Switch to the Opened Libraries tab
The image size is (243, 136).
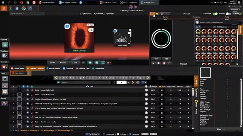tap(35, 68)
